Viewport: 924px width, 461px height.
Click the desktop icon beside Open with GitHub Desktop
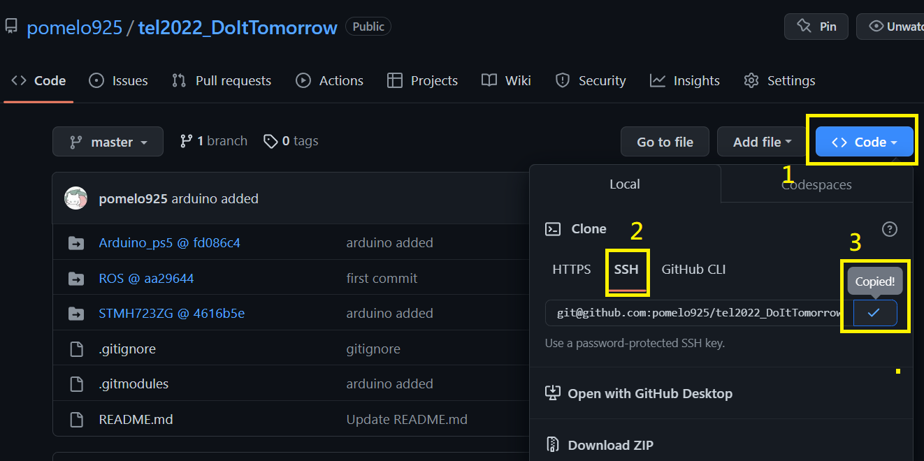click(553, 393)
